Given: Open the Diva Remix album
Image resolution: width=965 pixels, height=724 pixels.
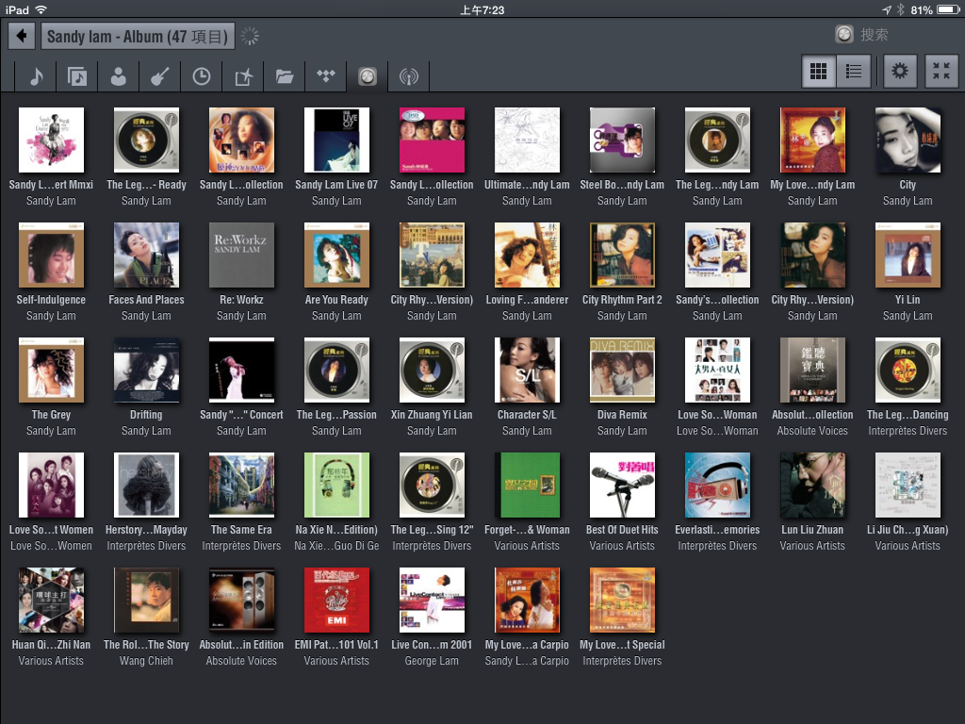Looking at the screenshot, I should point(622,370).
